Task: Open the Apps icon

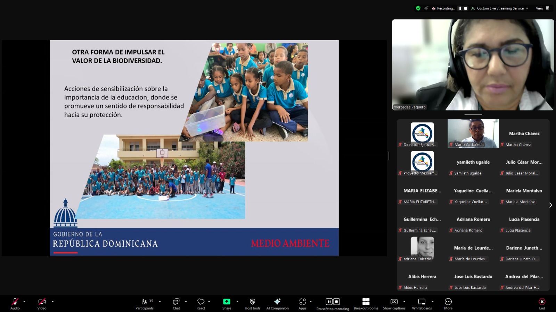Action: [x=302, y=302]
